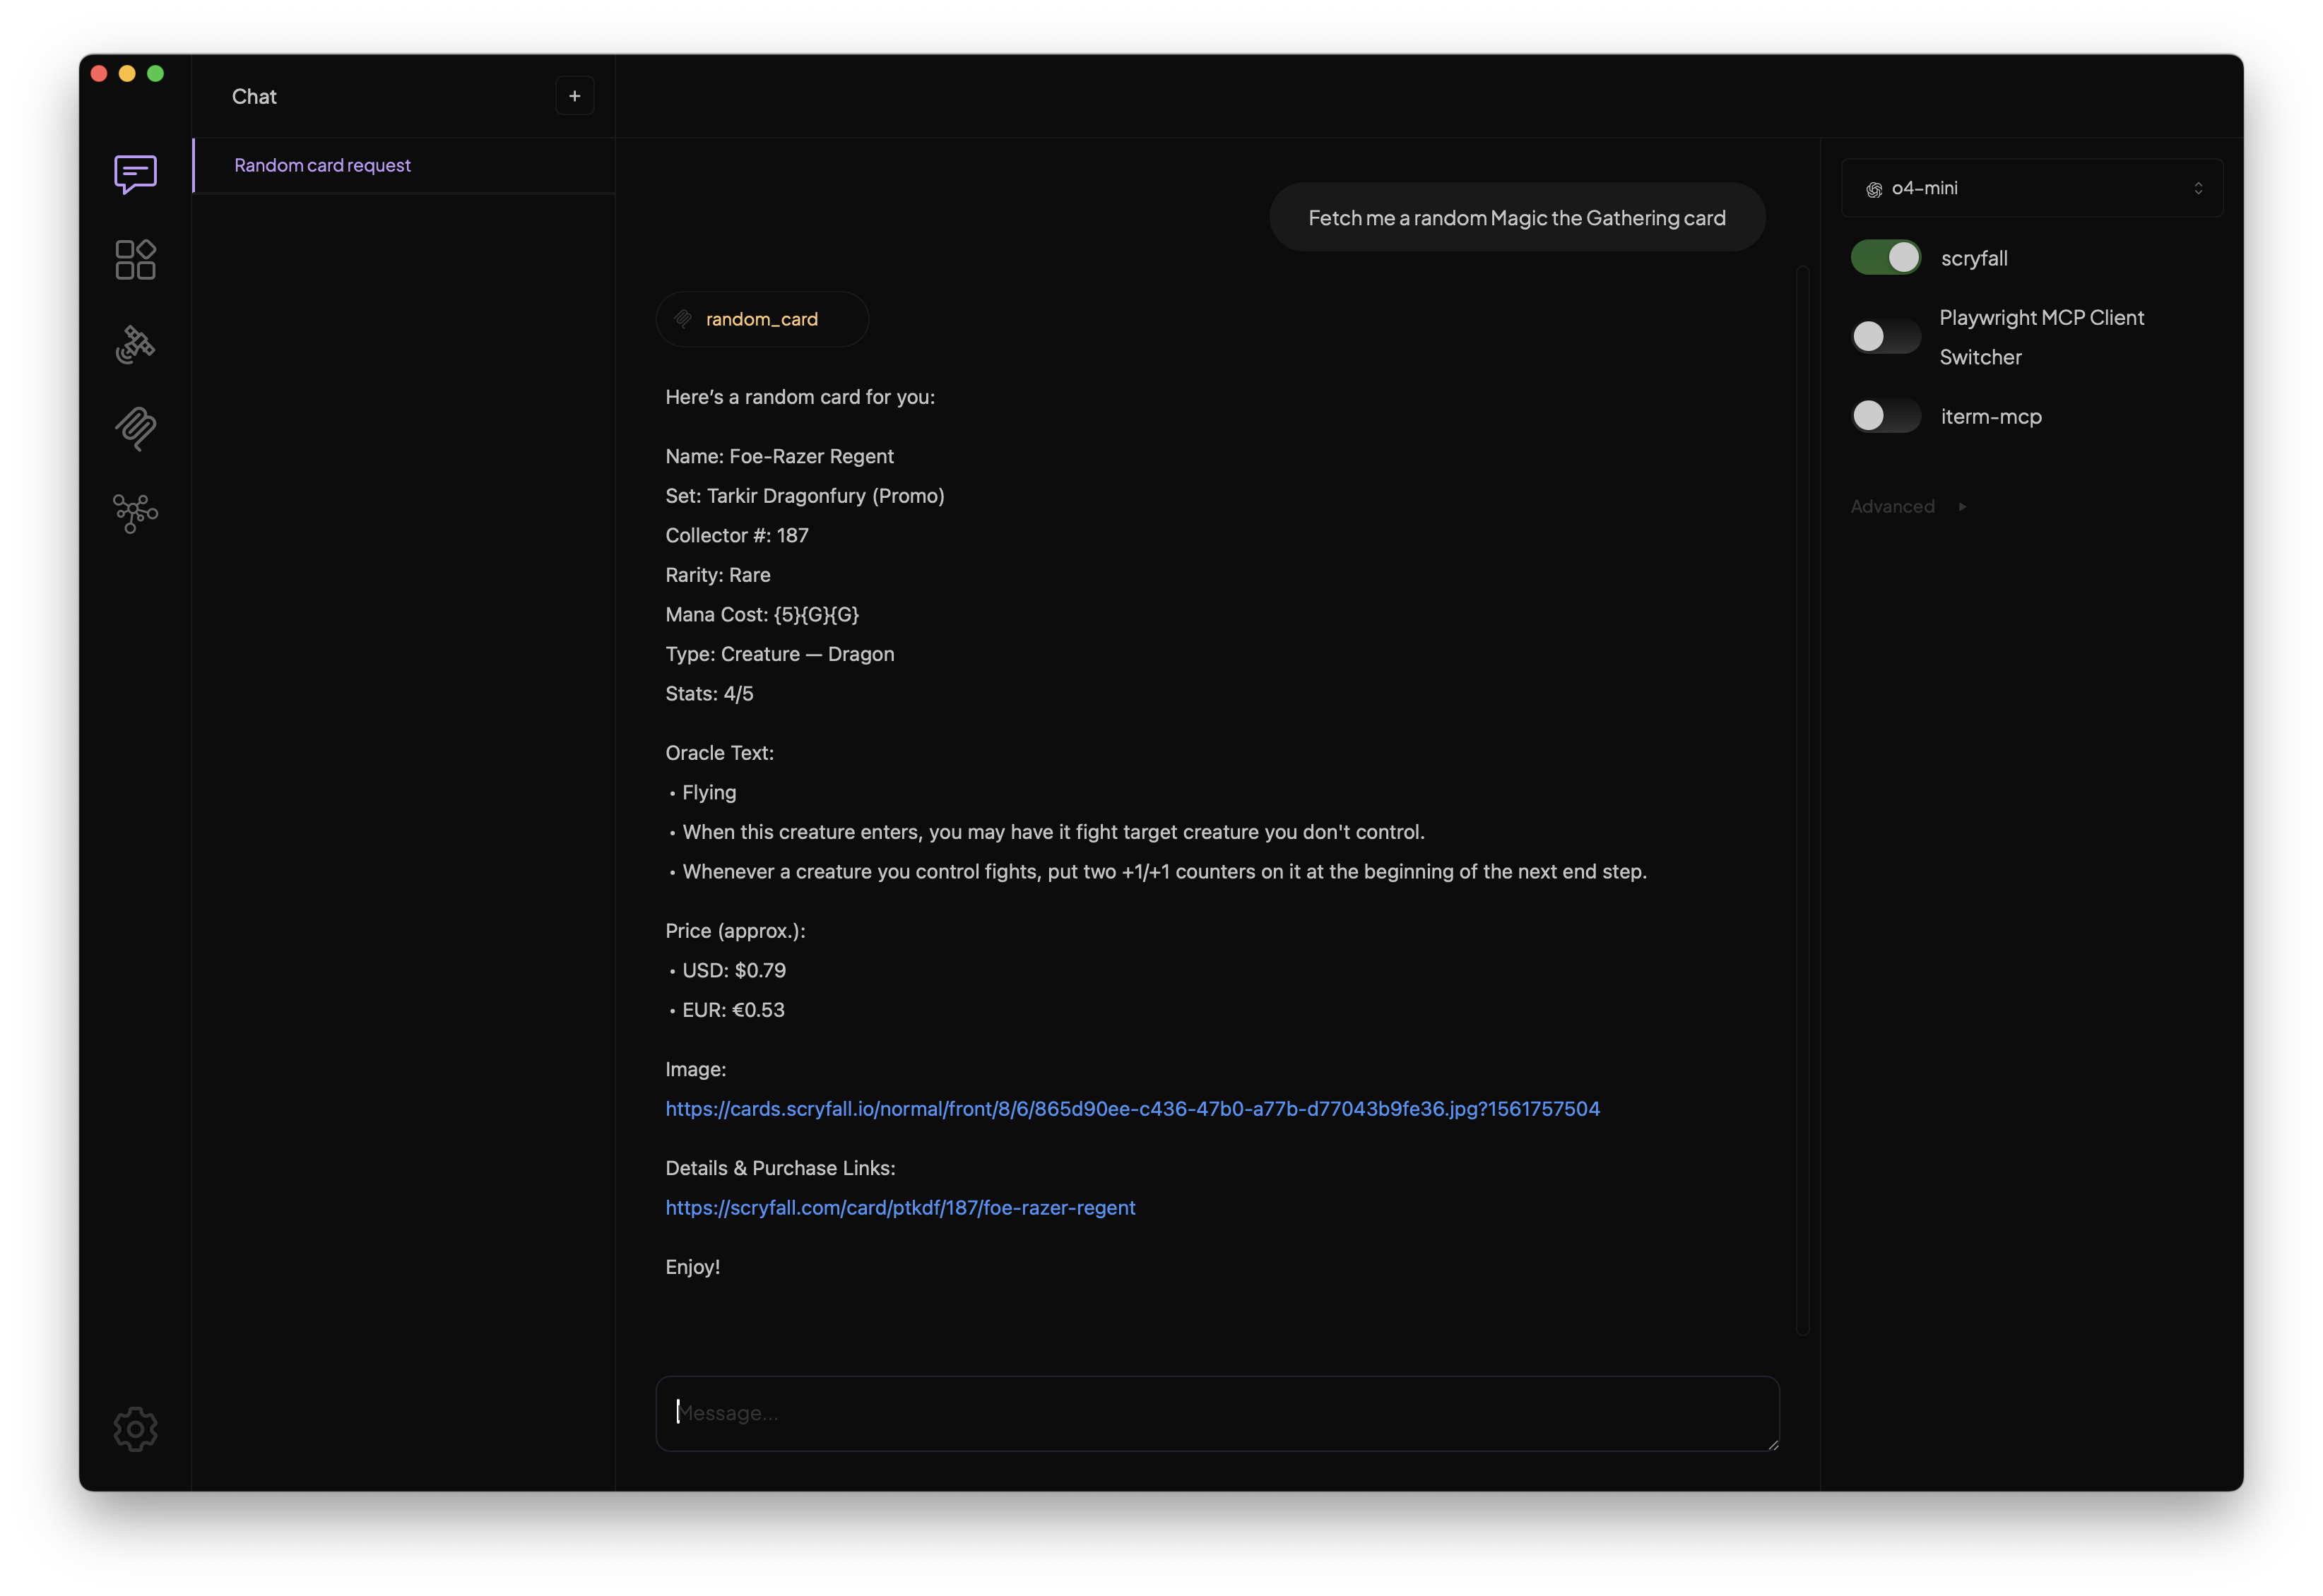
Task: Expand the Advanced section
Action: [1892, 506]
